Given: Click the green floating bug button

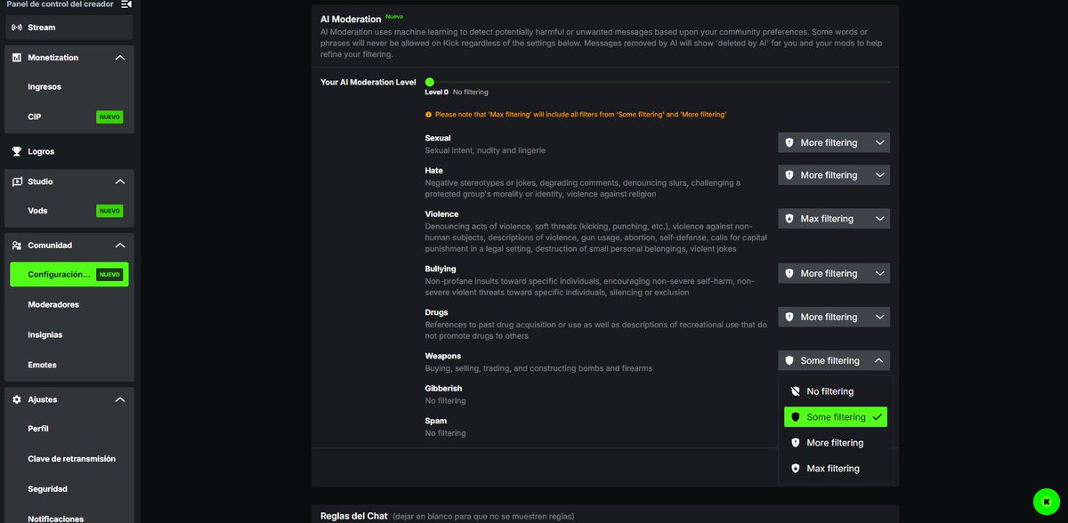Looking at the screenshot, I should tap(1046, 502).
